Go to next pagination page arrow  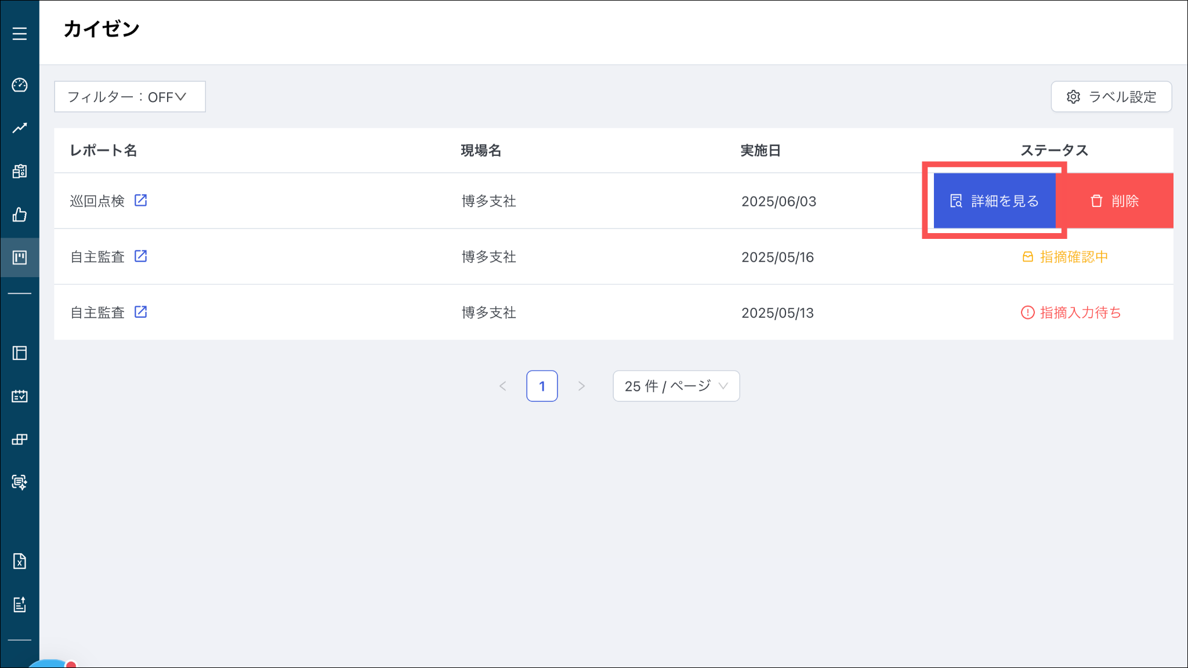(x=581, y=386)
